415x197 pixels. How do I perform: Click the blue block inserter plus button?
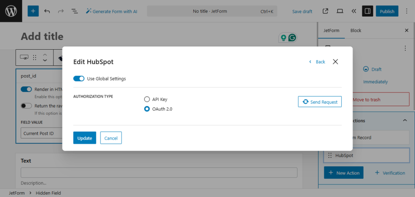point(33,11)
